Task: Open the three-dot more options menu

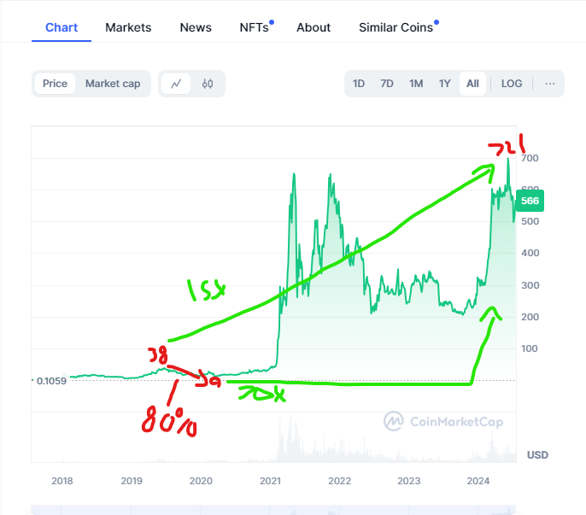Action: pos(550,84)
